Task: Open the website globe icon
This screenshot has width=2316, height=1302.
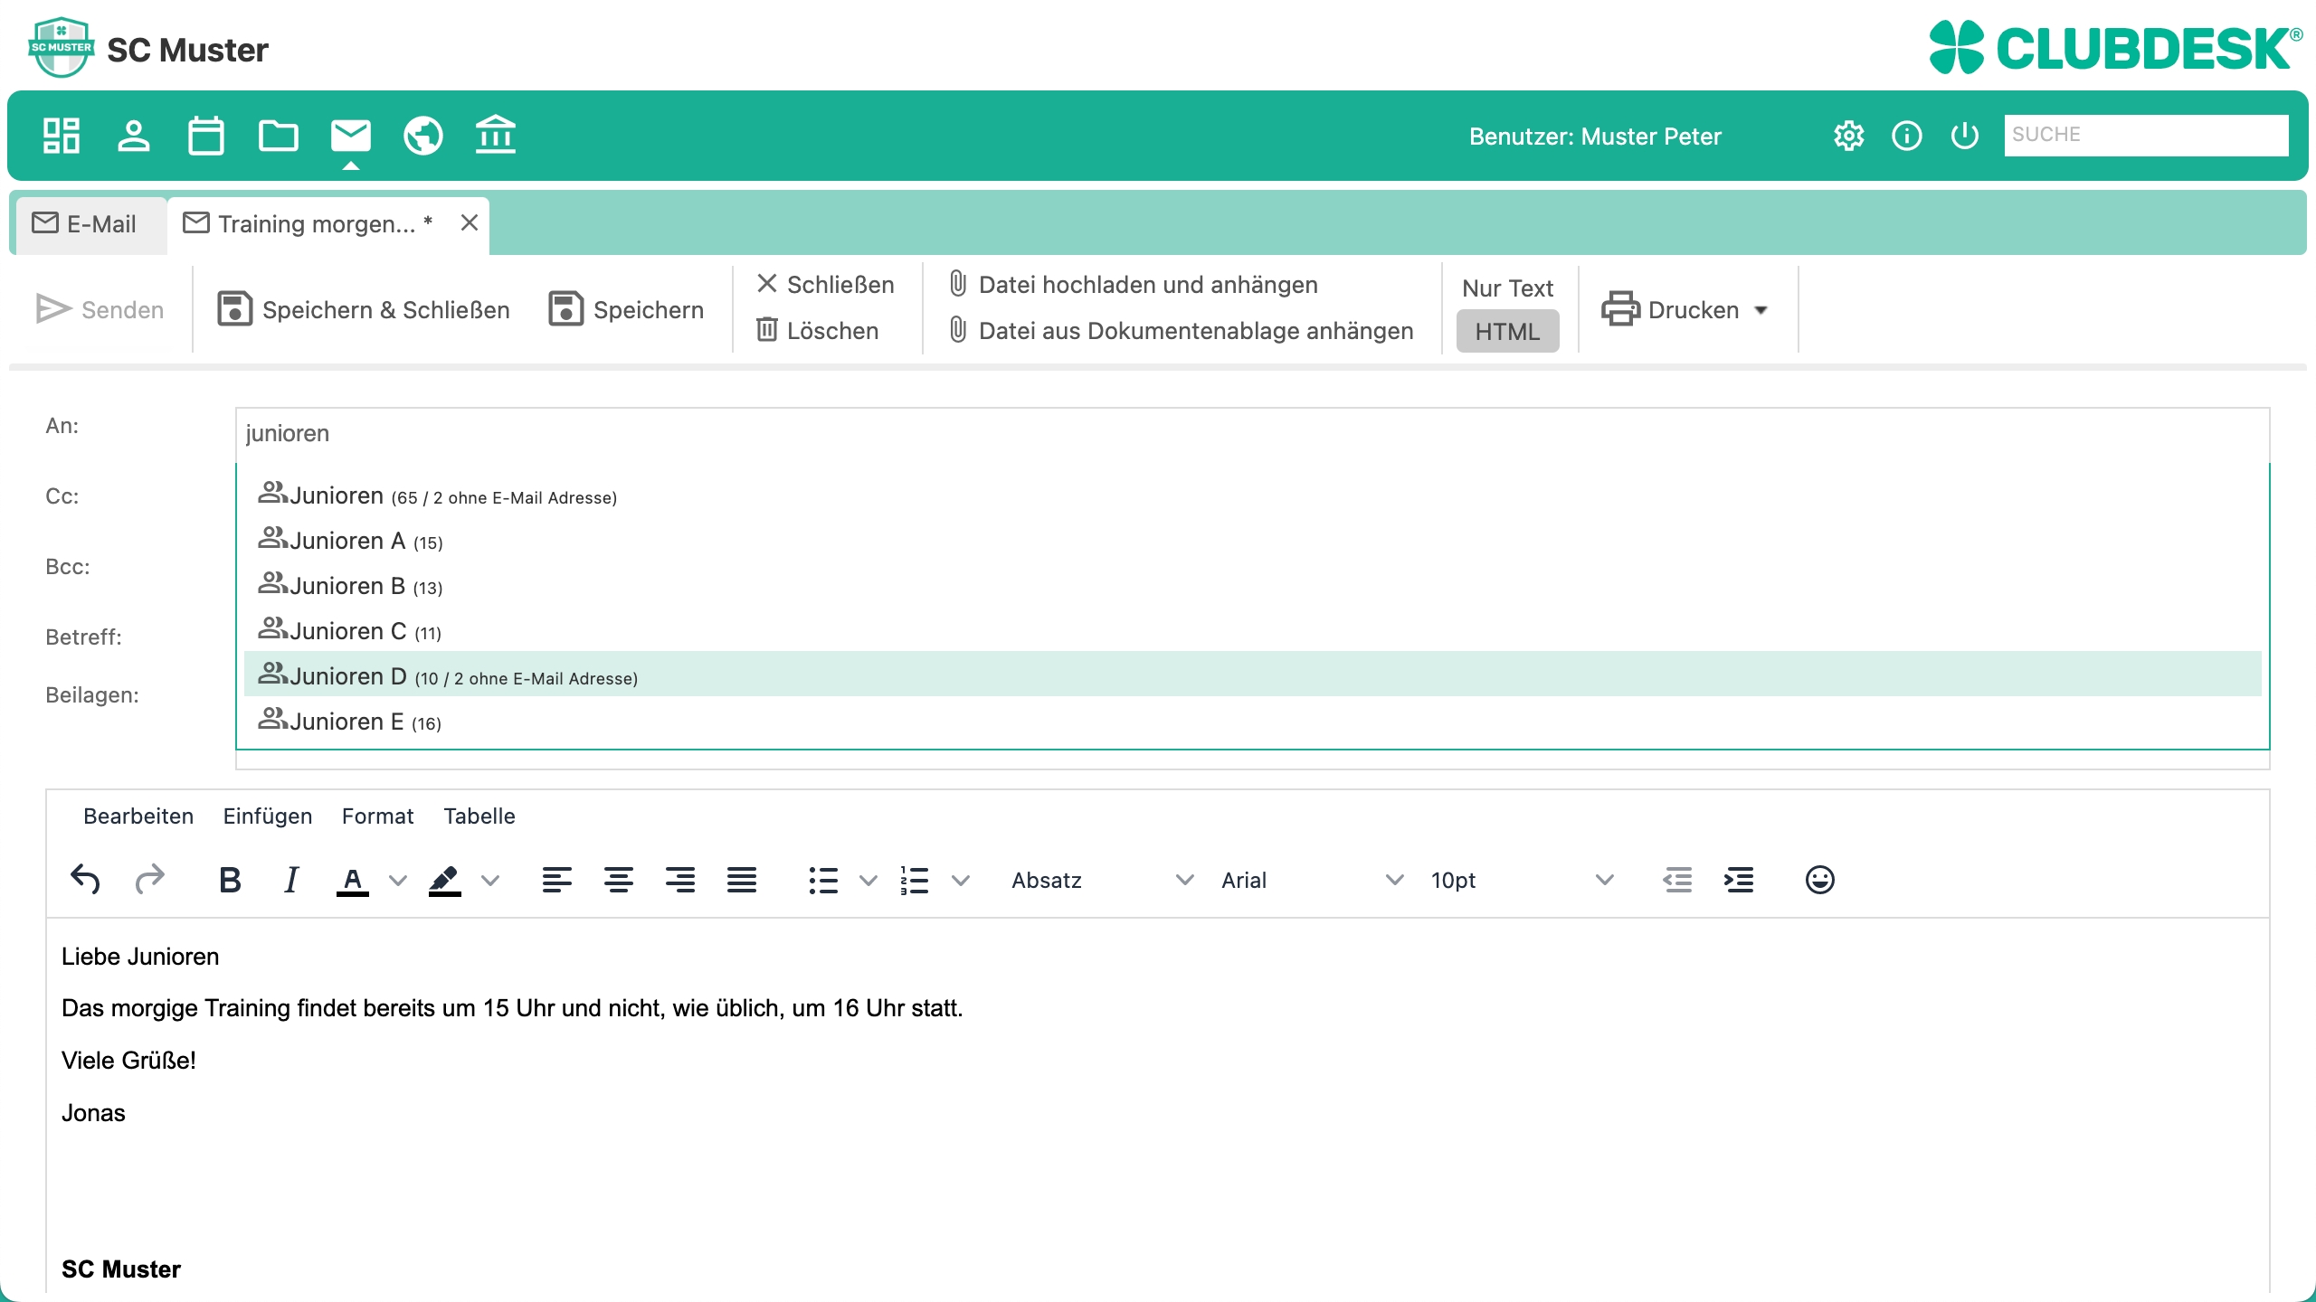Action: click(x=423, y=136)
